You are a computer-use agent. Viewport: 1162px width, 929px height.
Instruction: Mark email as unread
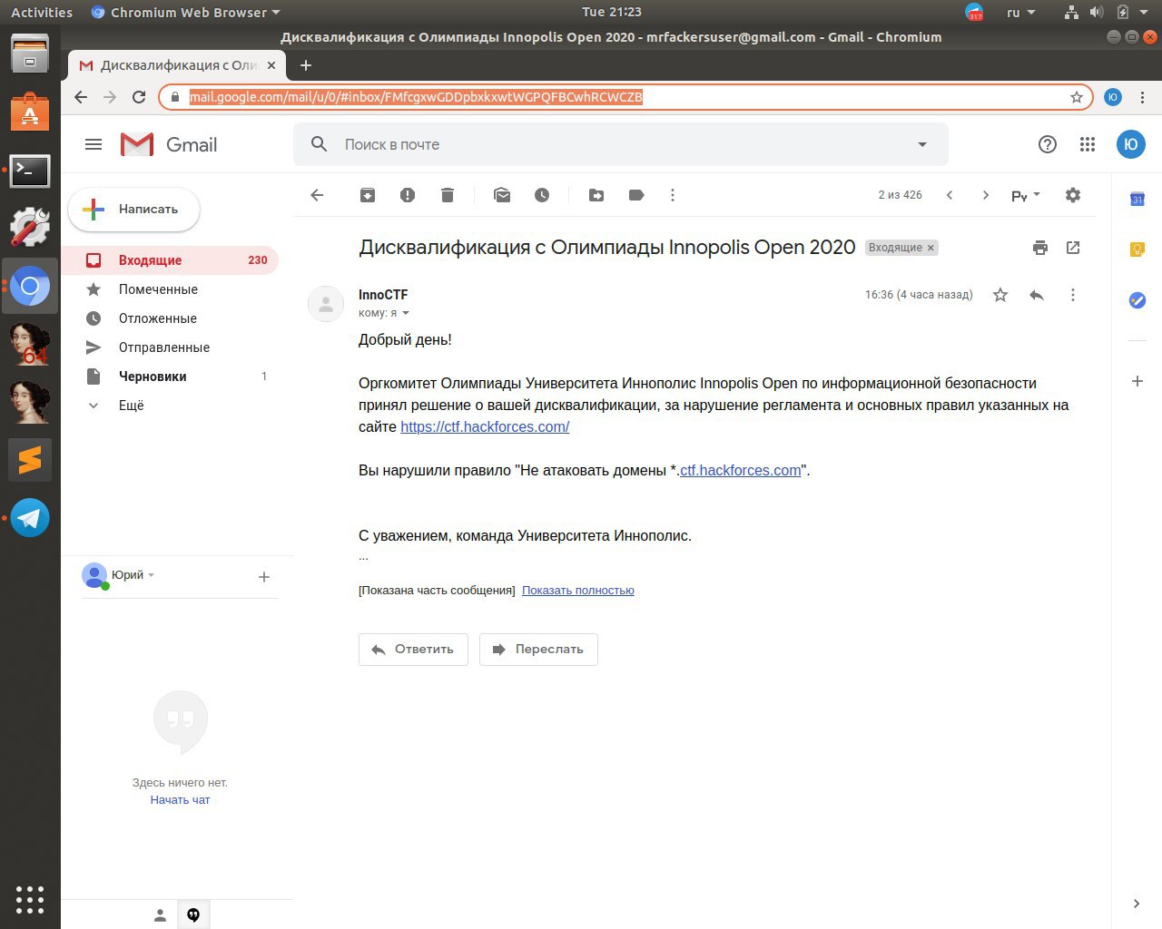502,195
